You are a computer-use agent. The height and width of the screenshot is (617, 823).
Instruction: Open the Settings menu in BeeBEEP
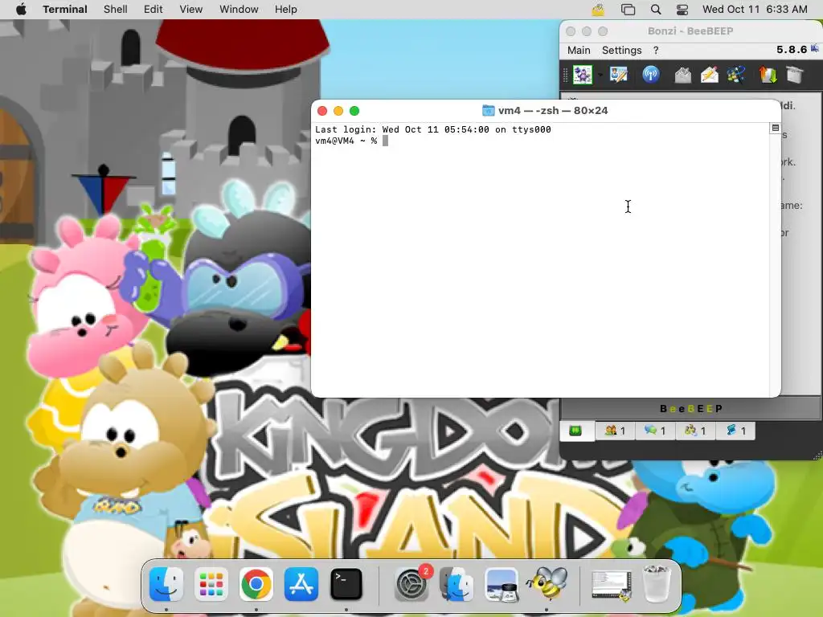point(621,51)
